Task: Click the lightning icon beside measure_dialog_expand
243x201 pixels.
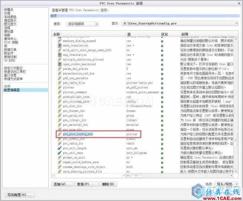Action: click(x=60, y=41)
